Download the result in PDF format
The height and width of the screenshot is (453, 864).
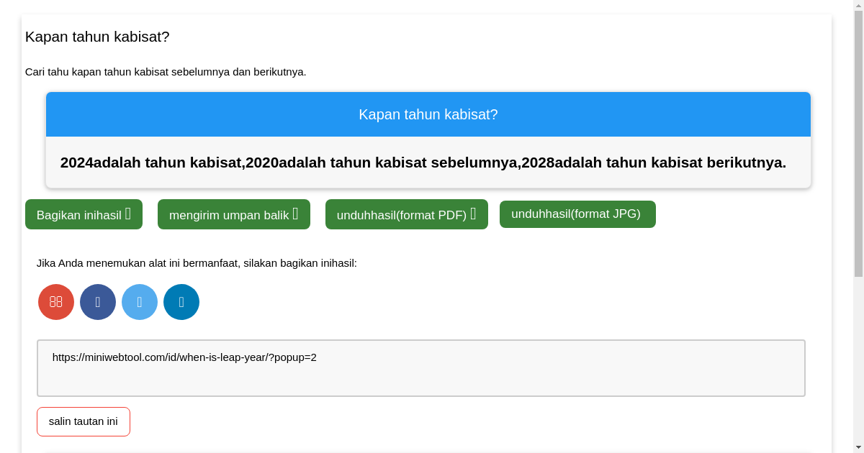pyautogui.click(x=406, y=214)
